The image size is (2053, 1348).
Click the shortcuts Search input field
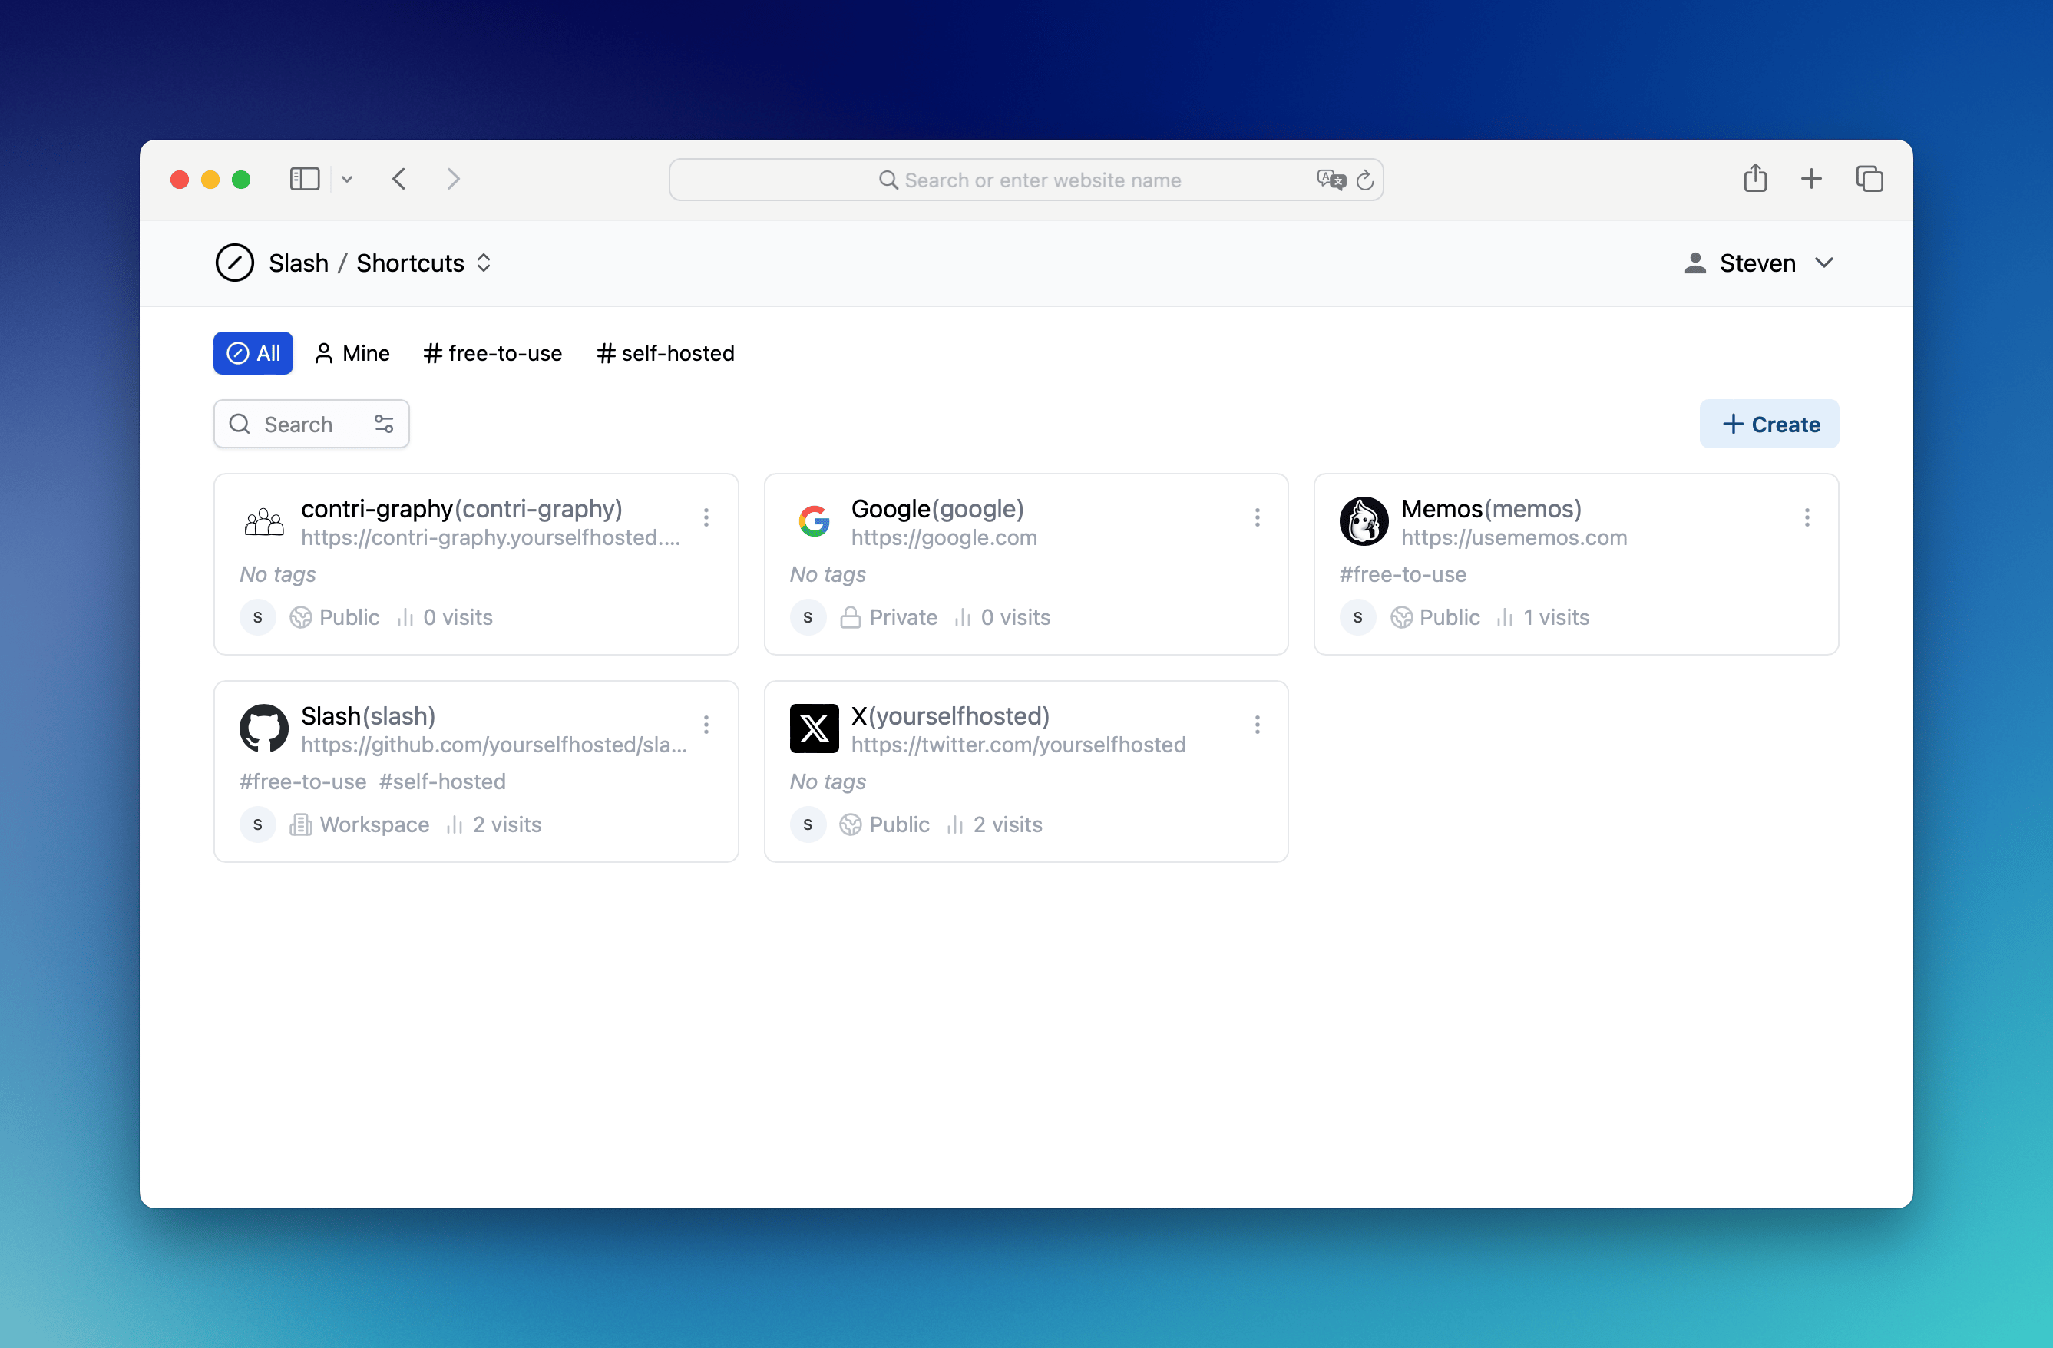[x=298, y=424]
